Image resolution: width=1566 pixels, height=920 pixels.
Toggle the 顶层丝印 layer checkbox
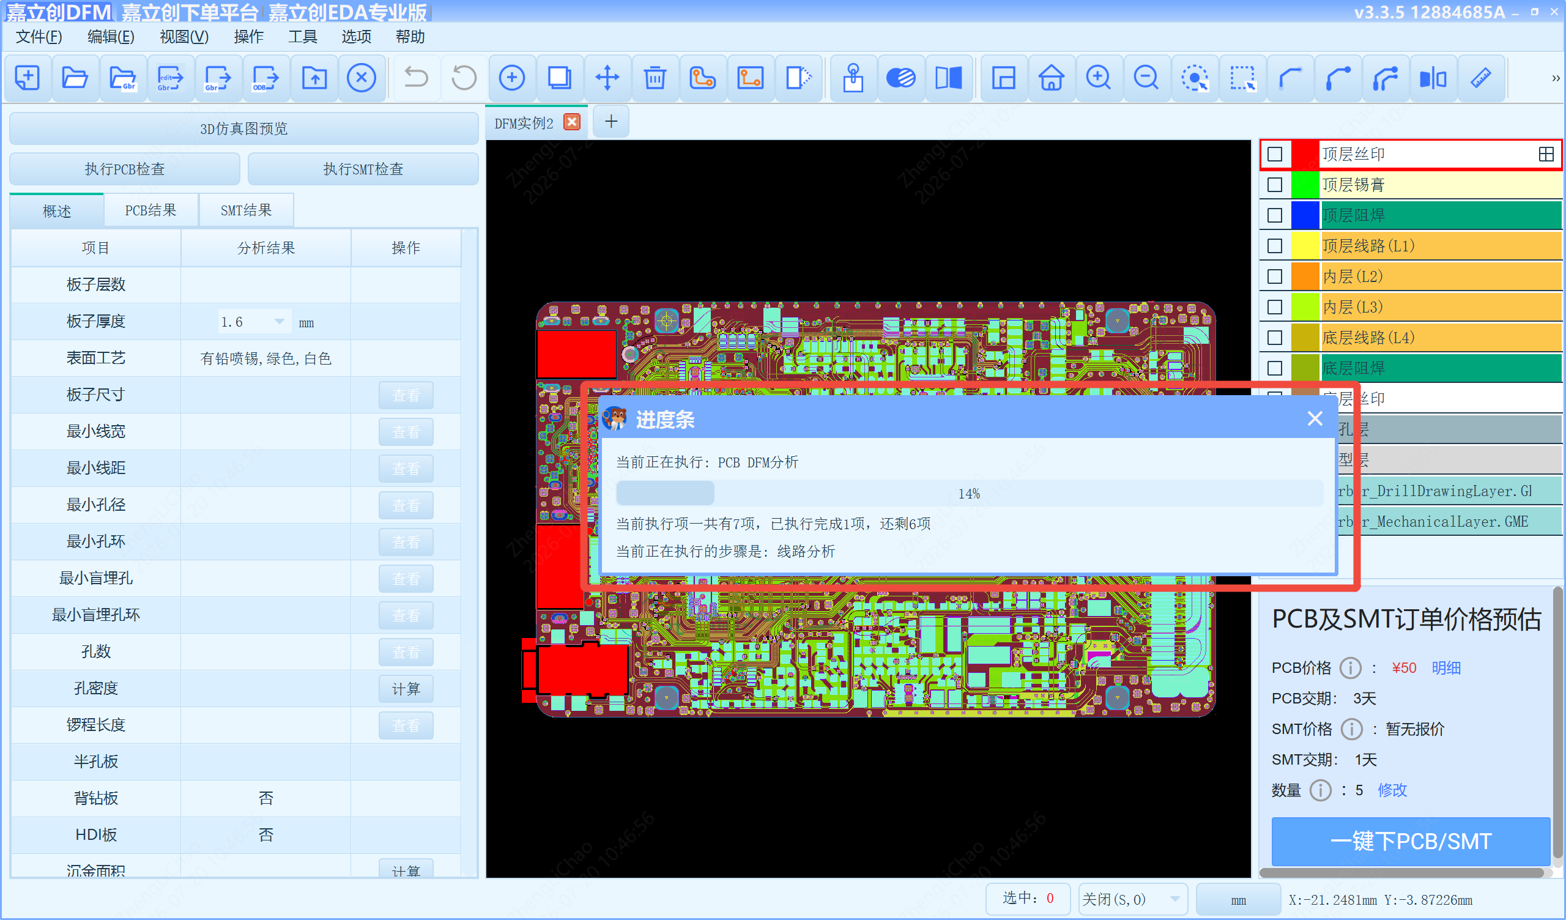1275,154
